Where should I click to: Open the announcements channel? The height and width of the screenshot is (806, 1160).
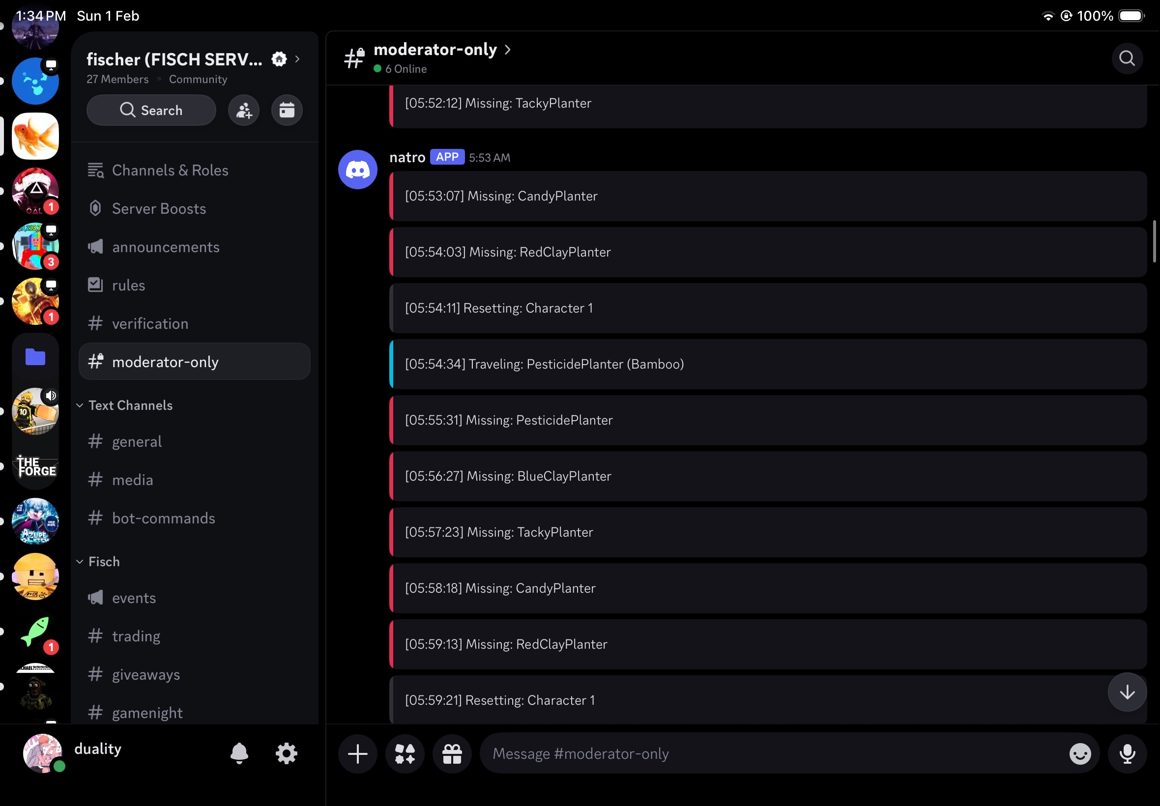[x=165, y=247]
